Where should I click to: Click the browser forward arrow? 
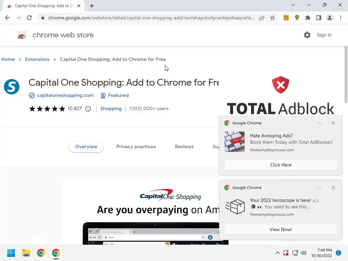18,18
